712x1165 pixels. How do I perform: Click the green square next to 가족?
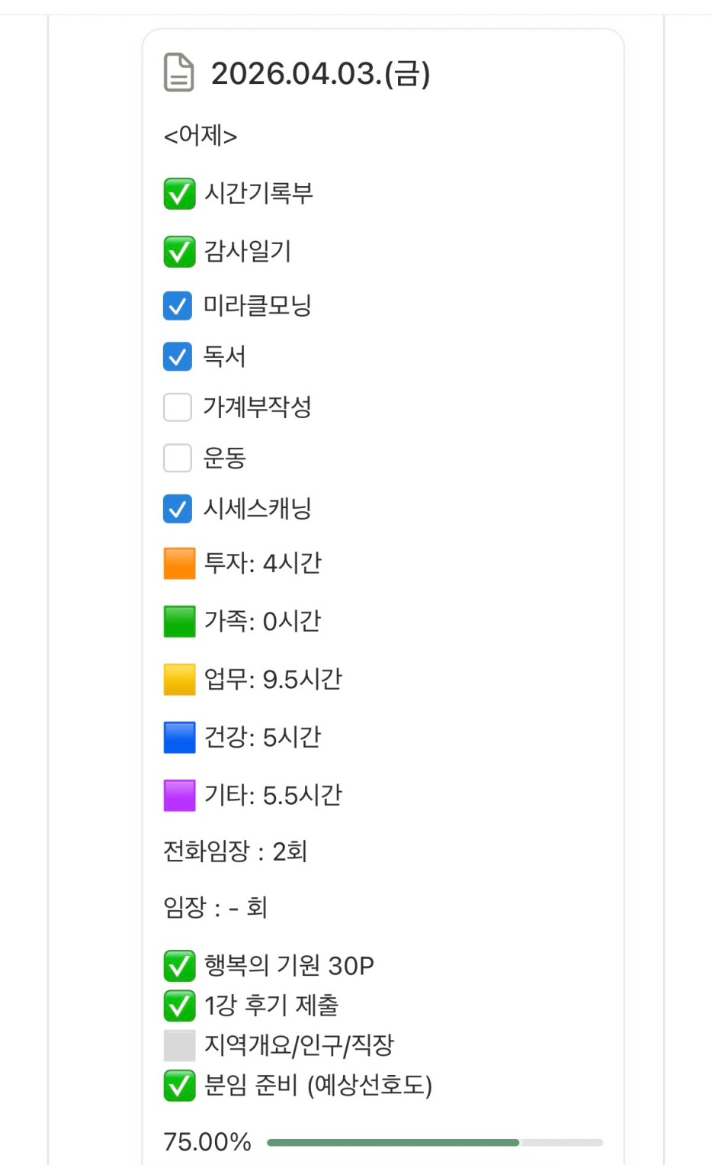[x=180, y=622]
